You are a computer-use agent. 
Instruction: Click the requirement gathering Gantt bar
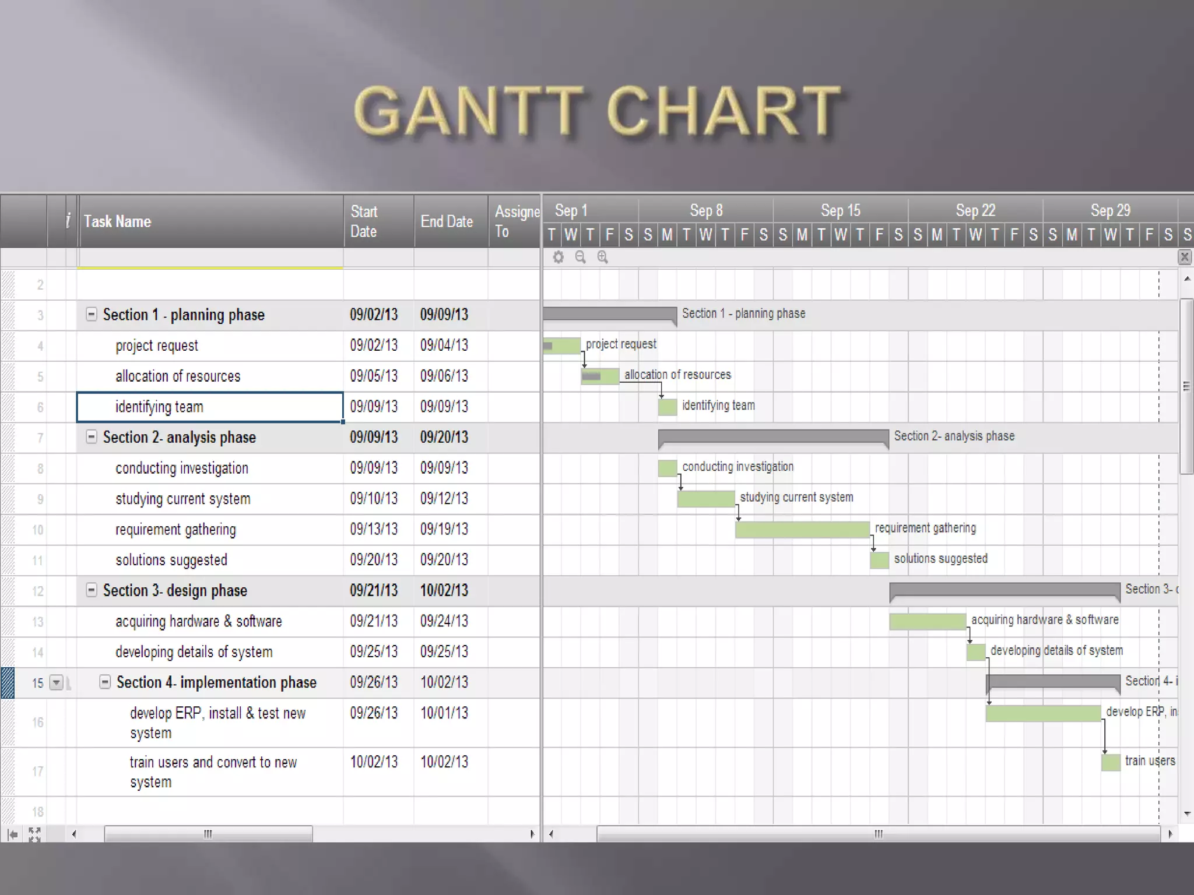coord(802,530)
